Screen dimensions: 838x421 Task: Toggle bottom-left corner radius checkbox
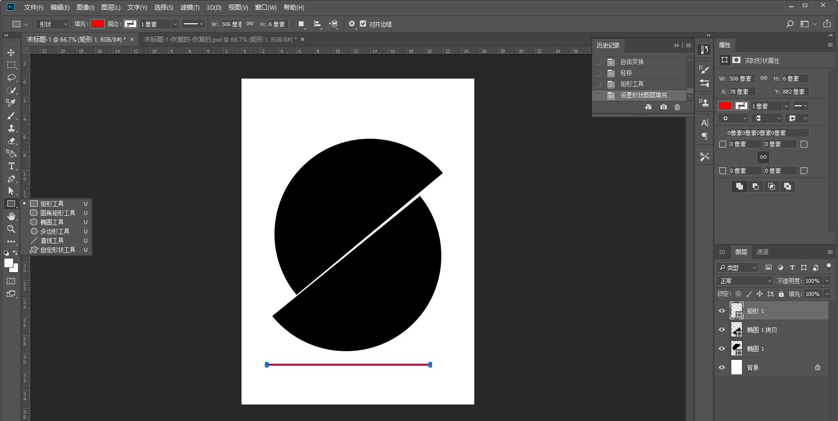click(x=723, y=171)
